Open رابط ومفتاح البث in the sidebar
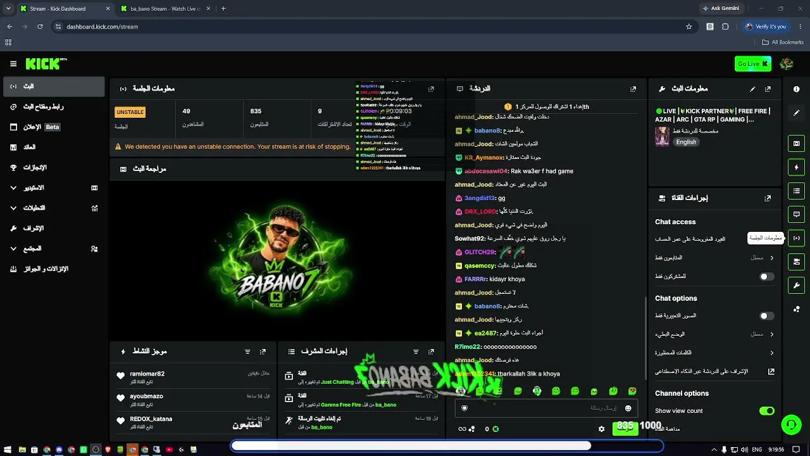The height and width of the screenshot is (456, 810). 54,106
